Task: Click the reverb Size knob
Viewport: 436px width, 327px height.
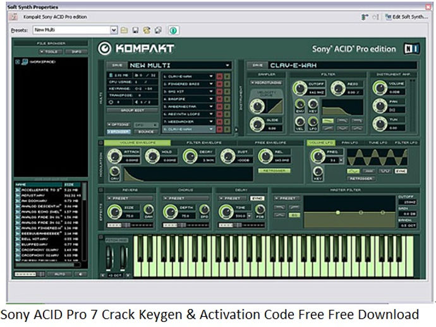Action: 115,211
